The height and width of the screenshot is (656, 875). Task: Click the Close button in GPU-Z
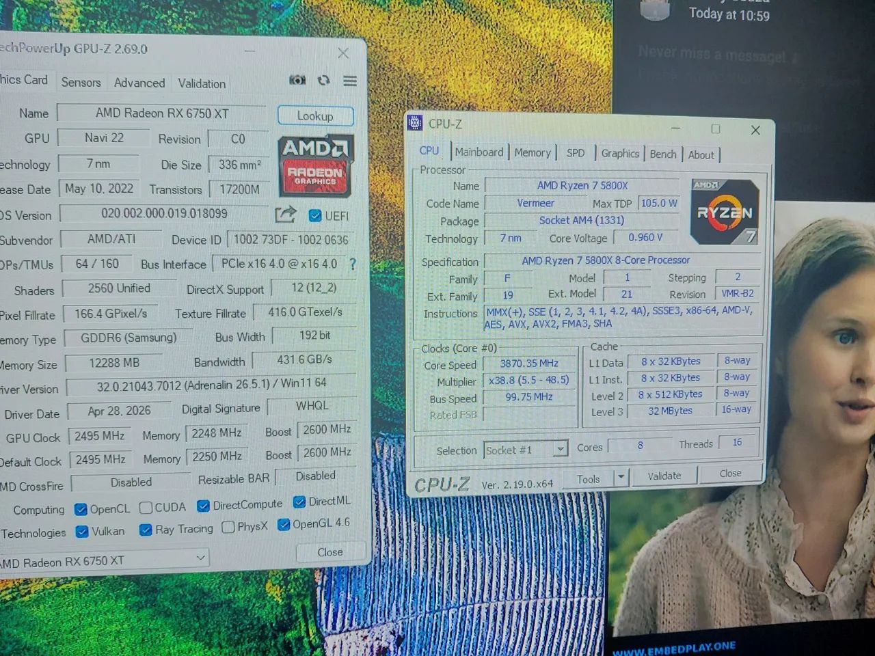click(x=330, y=551)
